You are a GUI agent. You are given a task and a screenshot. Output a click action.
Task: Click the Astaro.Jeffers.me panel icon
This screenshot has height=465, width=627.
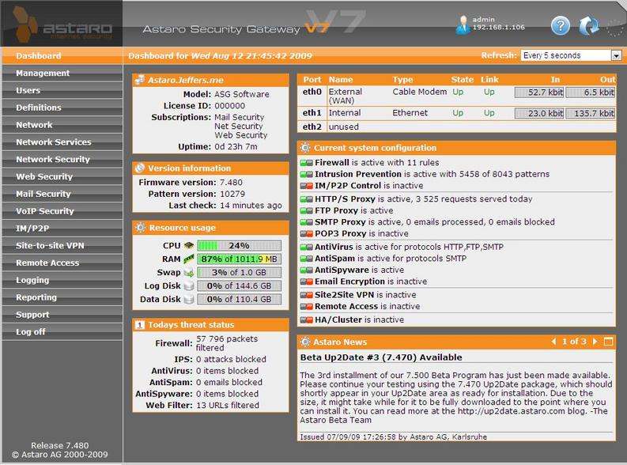(140, 80)
